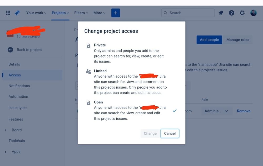
Task: Open the app switcher grid icon
Action: click(8, 13)
